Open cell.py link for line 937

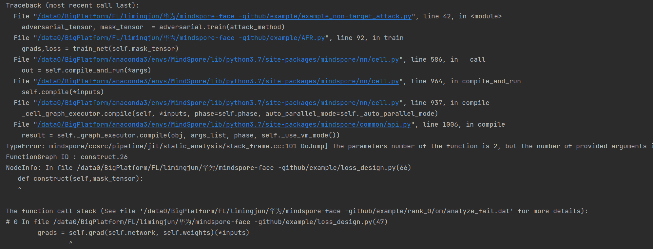218,103
